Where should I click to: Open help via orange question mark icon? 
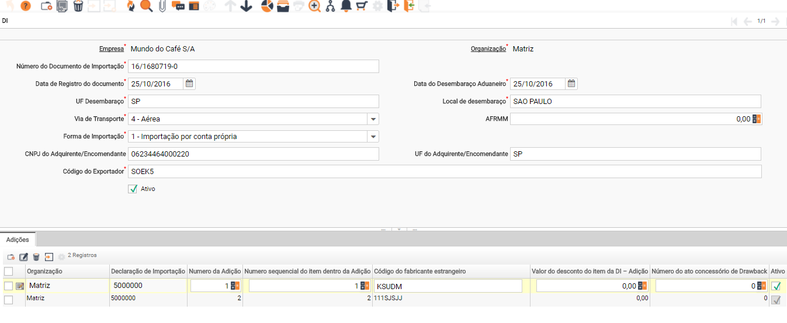click(26, 6)
